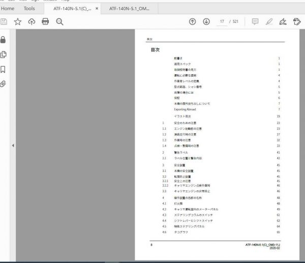Switch to the Home tab
Screen dimensions: 305x263
(x=8, y=9)
